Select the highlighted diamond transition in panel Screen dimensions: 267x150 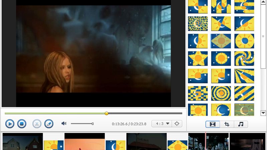click(221, 41)
